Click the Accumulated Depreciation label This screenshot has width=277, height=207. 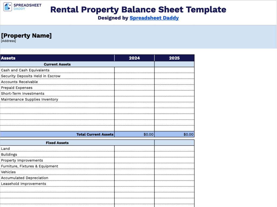click(x=25, y=178)
